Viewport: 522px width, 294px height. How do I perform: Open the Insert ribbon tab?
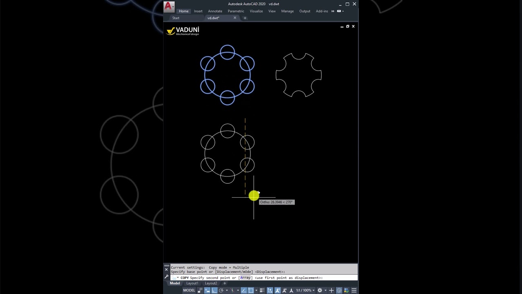[198, 11]
